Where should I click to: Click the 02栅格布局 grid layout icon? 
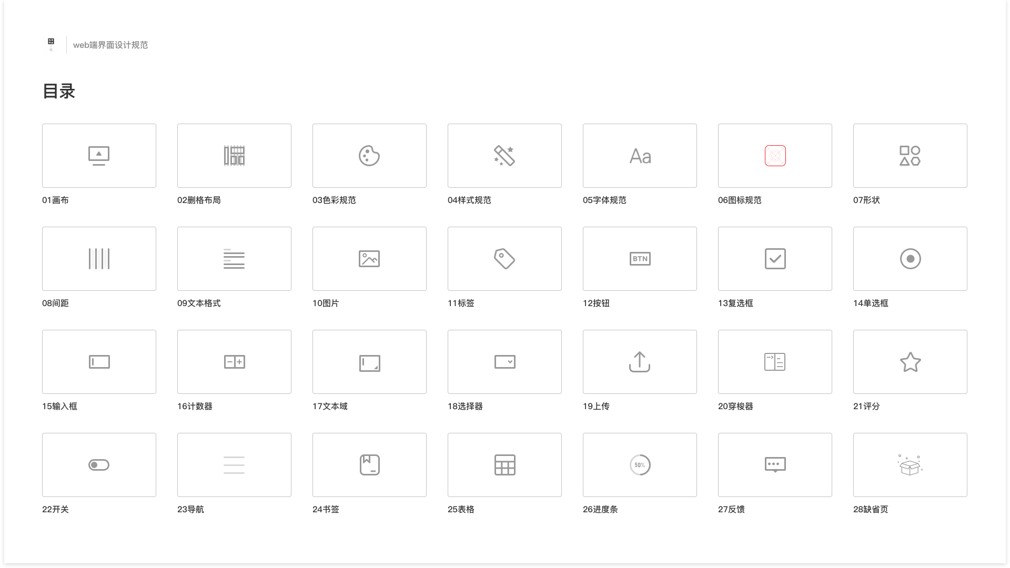click(x=234, y=156)
